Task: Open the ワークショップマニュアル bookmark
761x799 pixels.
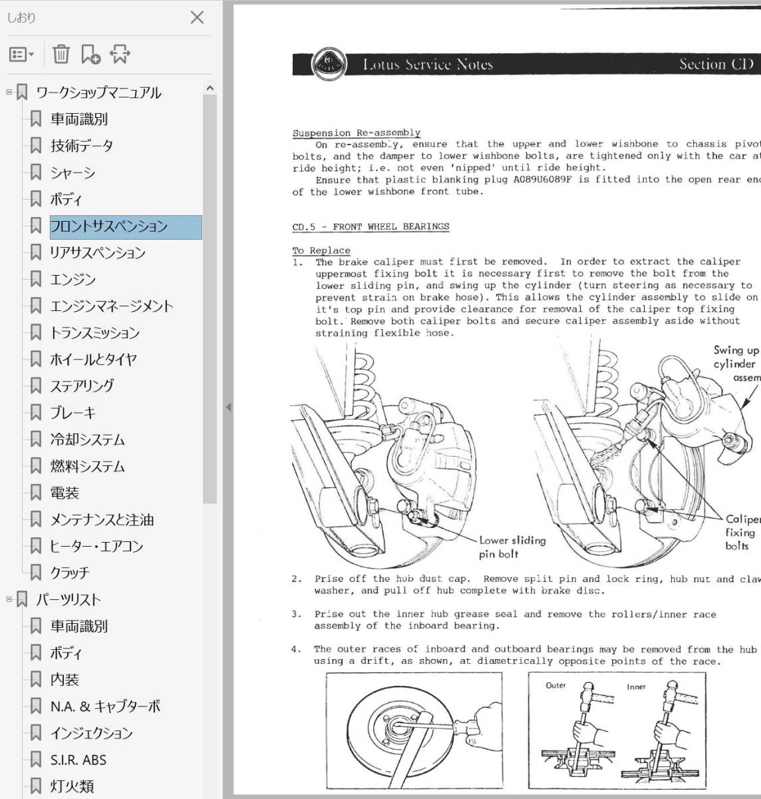Action: tap(98, 93)
